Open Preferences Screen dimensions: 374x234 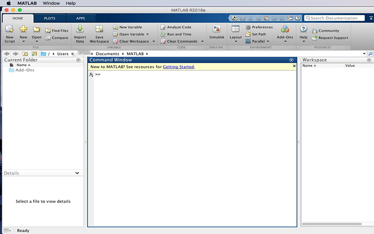tap(259, 27)
